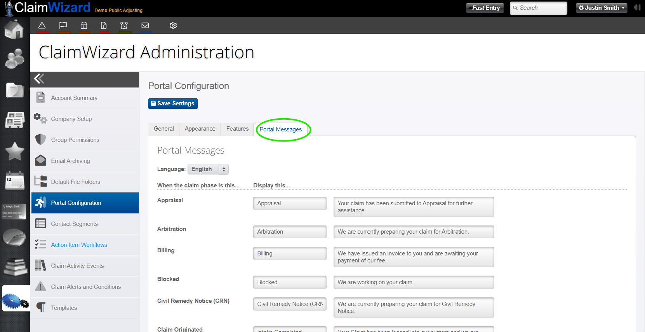
Task: Click the flag toolbar icon
Action: coord(63,26)
